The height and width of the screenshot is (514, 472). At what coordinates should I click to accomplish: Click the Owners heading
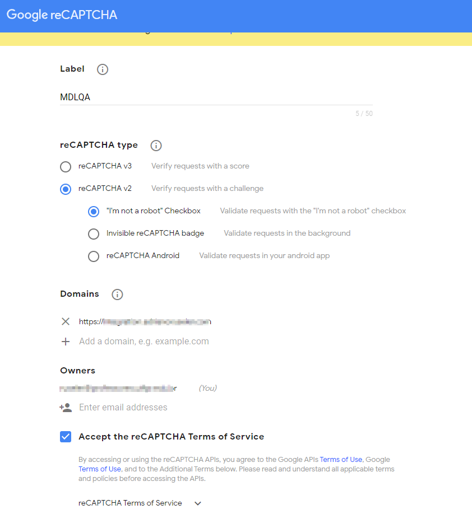point(78,371)
